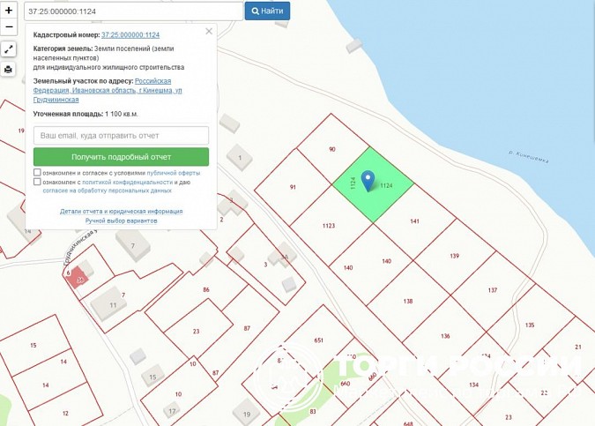The width and height of the screenshot is (595, 426).
Task: Open fullscreen map view
Action: [9, 50]
